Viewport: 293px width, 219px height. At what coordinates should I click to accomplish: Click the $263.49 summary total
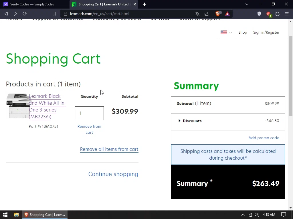pyautogui.click(x=266, y=184)
